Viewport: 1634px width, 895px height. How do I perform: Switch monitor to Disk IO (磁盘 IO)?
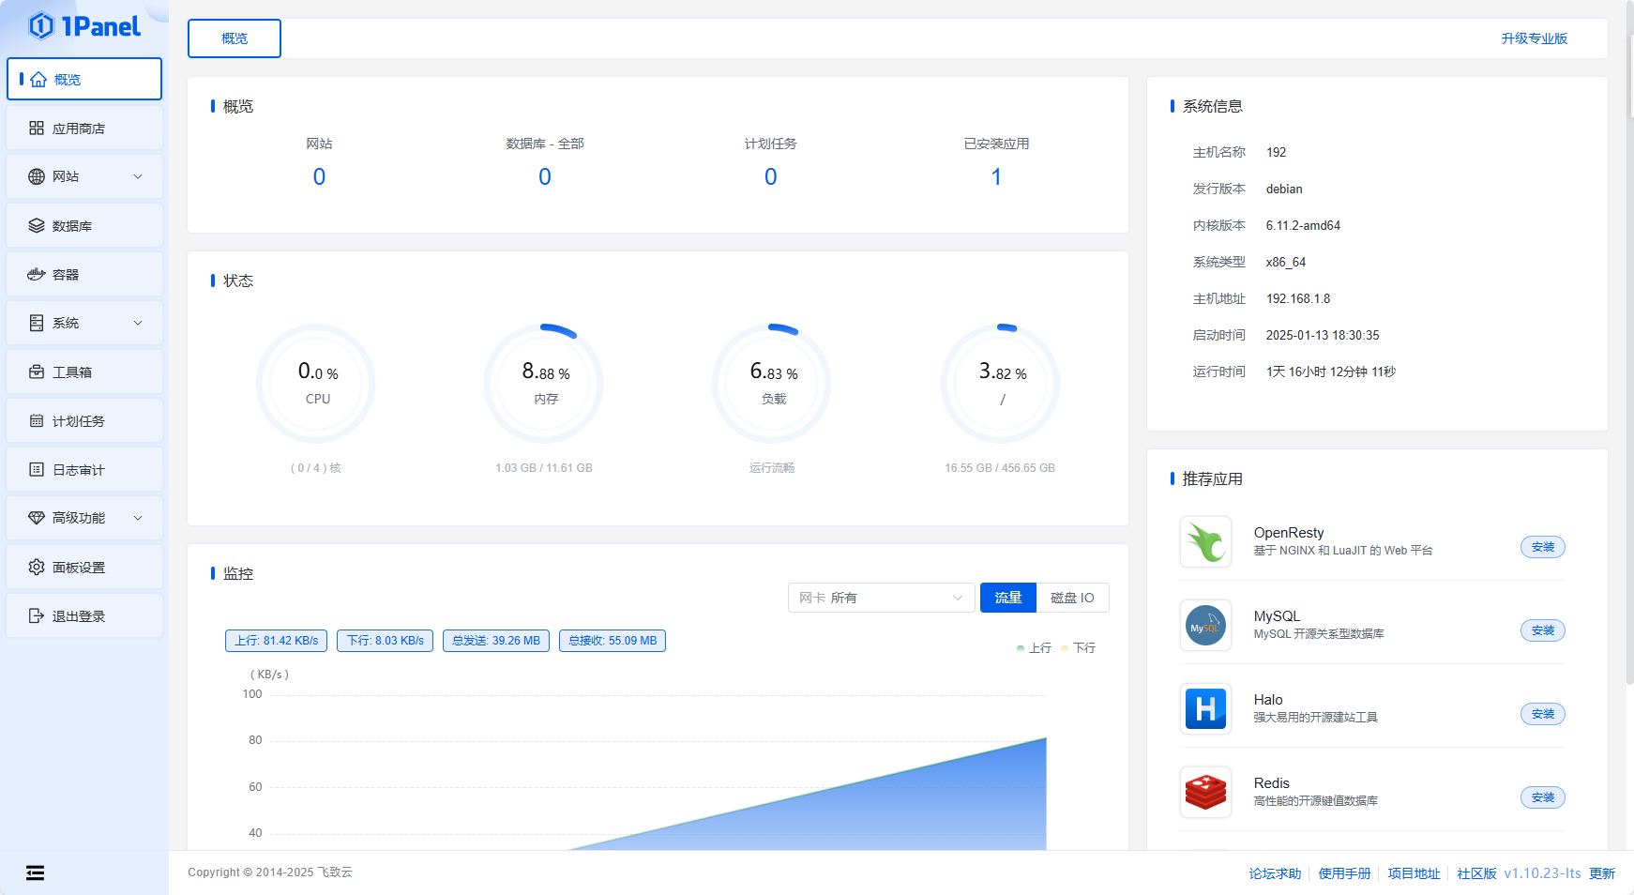[1072, 598]
